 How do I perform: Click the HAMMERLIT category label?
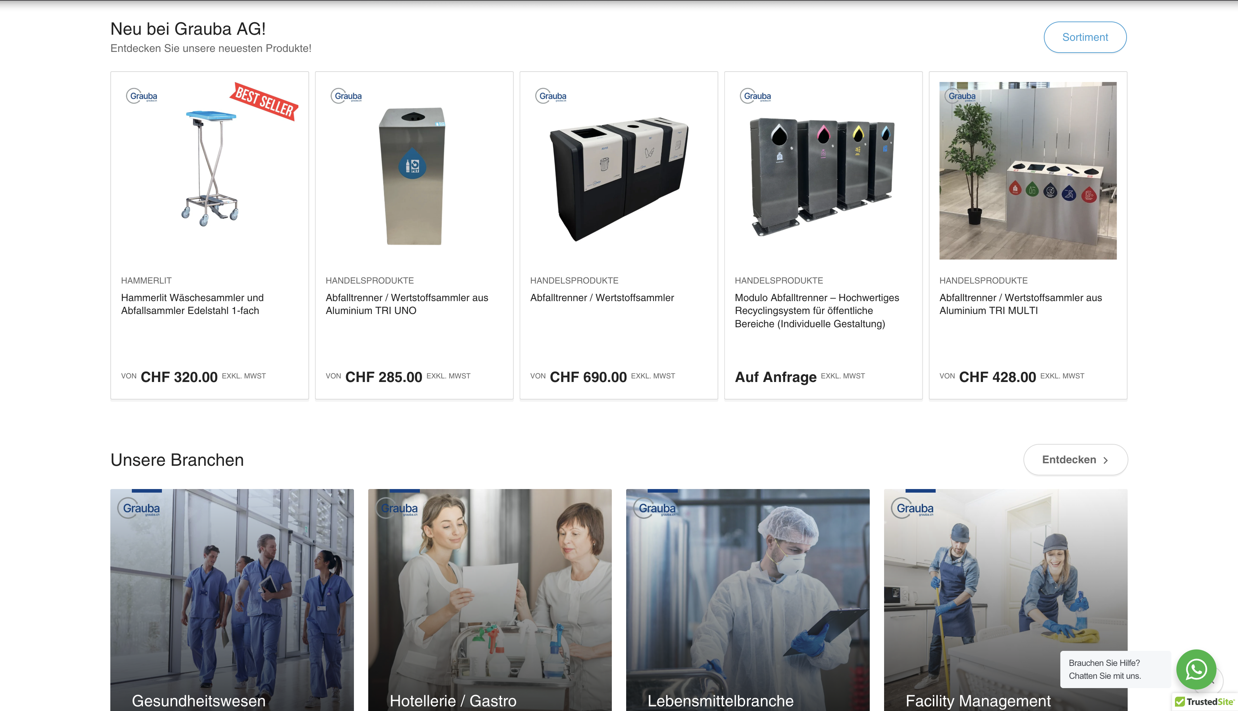pos(146,281)
